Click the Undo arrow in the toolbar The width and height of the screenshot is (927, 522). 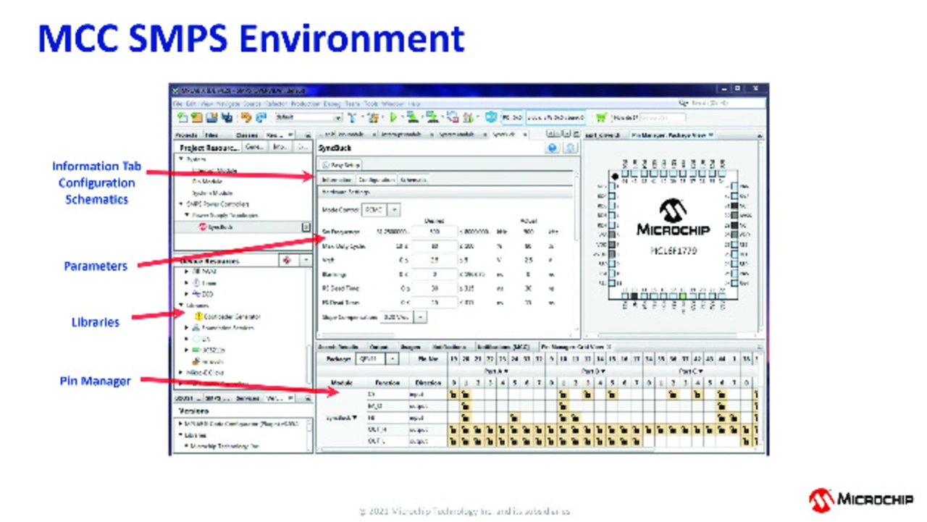tap(246, 117)
